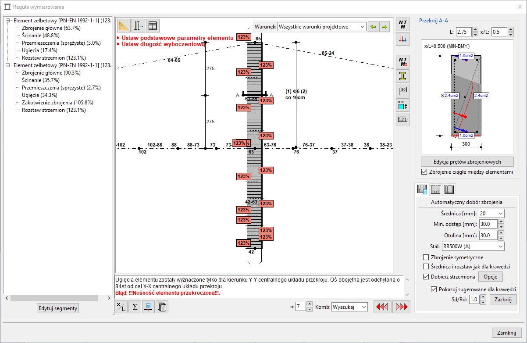Click the cyan section dimensions icon
The height and width of the screenshot is (343, 527).
point(402,105)
